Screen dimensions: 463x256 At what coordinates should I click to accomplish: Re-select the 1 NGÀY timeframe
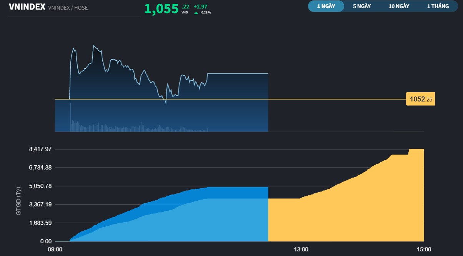326,6
